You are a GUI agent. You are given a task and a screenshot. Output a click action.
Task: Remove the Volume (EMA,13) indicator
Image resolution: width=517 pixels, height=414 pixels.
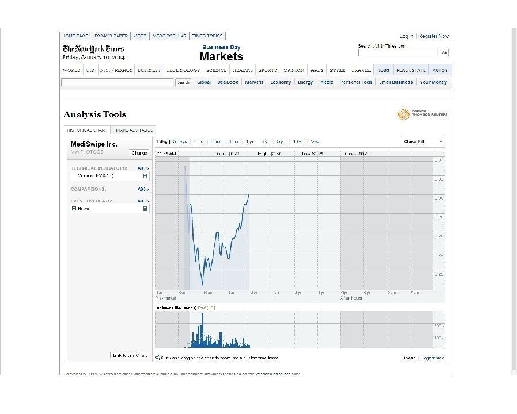(145, 175)
